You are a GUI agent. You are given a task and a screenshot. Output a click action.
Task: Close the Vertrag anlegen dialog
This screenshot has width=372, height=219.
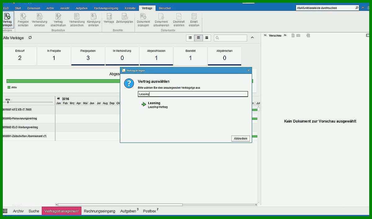click(248, 70)
